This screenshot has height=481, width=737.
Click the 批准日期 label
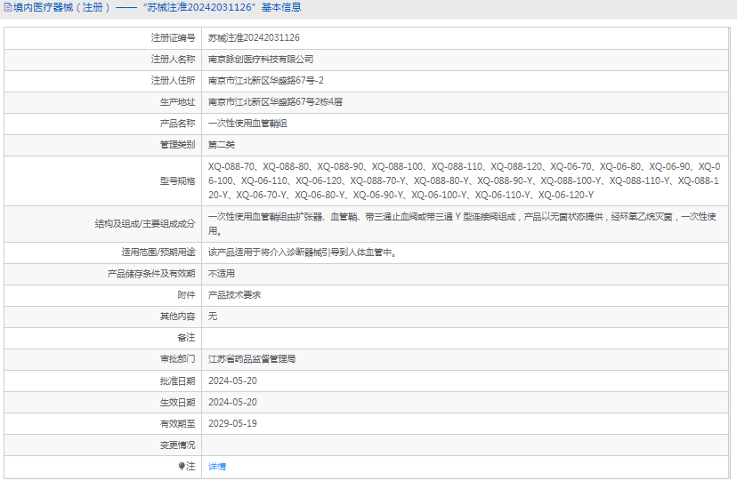click(177, 381)
